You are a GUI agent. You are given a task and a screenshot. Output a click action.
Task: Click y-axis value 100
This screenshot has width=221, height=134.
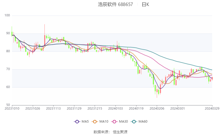coord(7,15)
